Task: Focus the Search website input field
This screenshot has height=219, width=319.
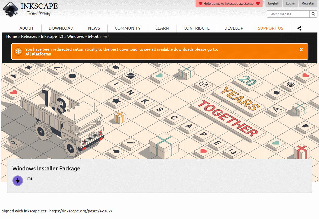Action: pos(288,14)
